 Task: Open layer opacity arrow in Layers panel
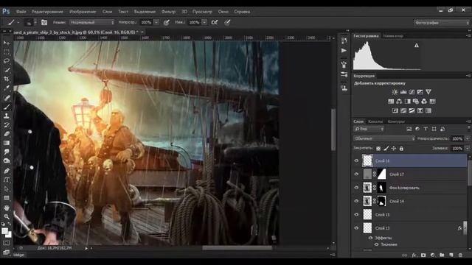coord(467,138)
